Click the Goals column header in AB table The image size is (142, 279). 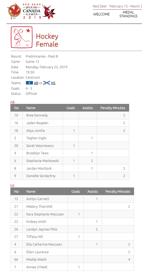pos(71,108)
